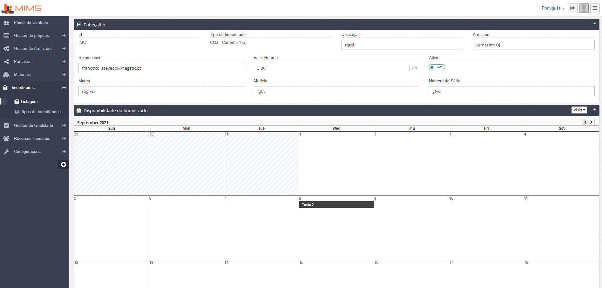The height and width of the screenshot is (288, 602).
Task: Click the Gestão de Qualidade check icon
Action: pos(6,126)
